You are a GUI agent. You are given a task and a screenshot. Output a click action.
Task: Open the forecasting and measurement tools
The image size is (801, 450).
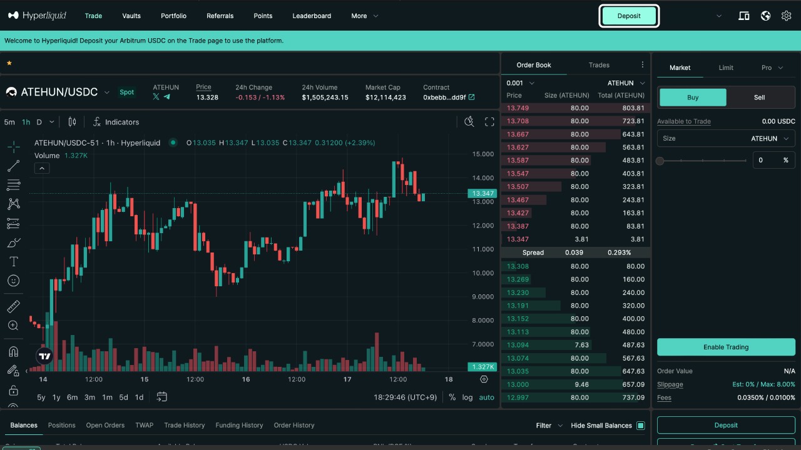13,223
